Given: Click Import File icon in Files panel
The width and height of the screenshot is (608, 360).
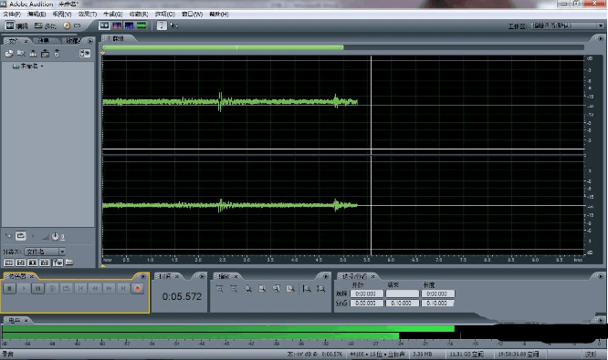Looking at the screenshot, I should point(9,54).
